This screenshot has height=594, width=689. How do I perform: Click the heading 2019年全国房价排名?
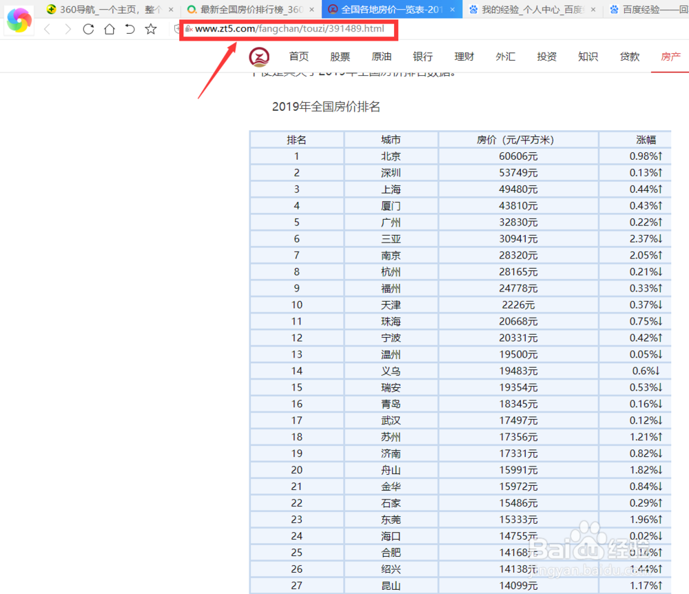[x=326, y=107]
